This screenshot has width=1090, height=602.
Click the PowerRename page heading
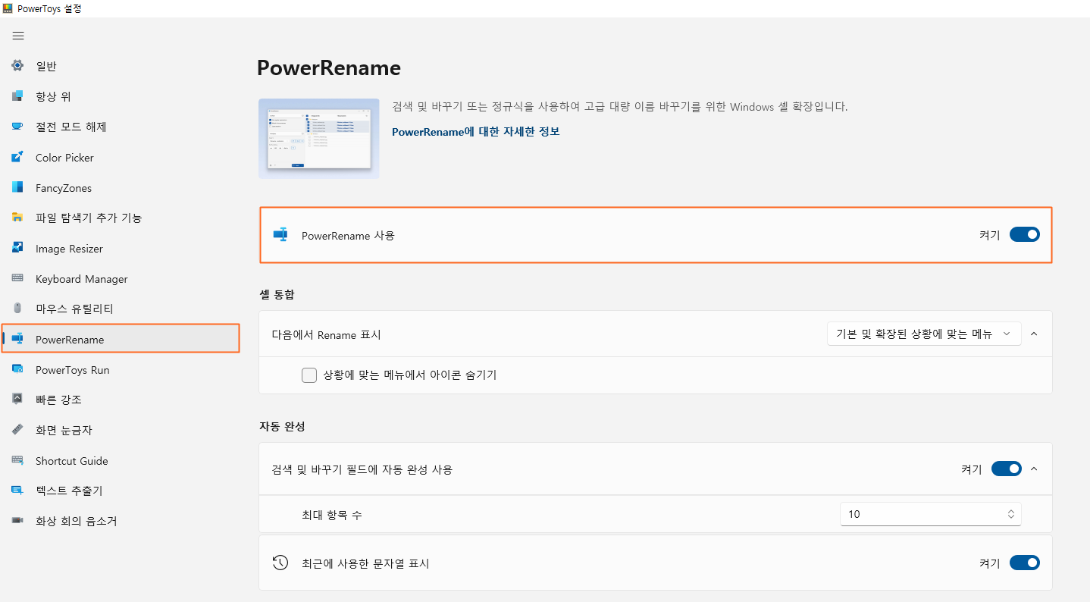(329, 68)
